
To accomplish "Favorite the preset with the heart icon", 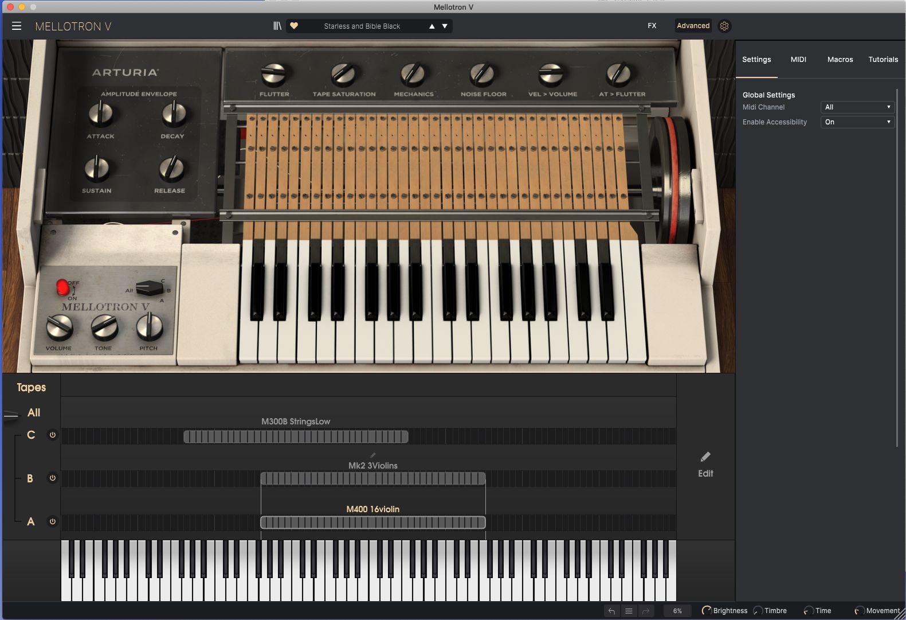I will (294, 26).
